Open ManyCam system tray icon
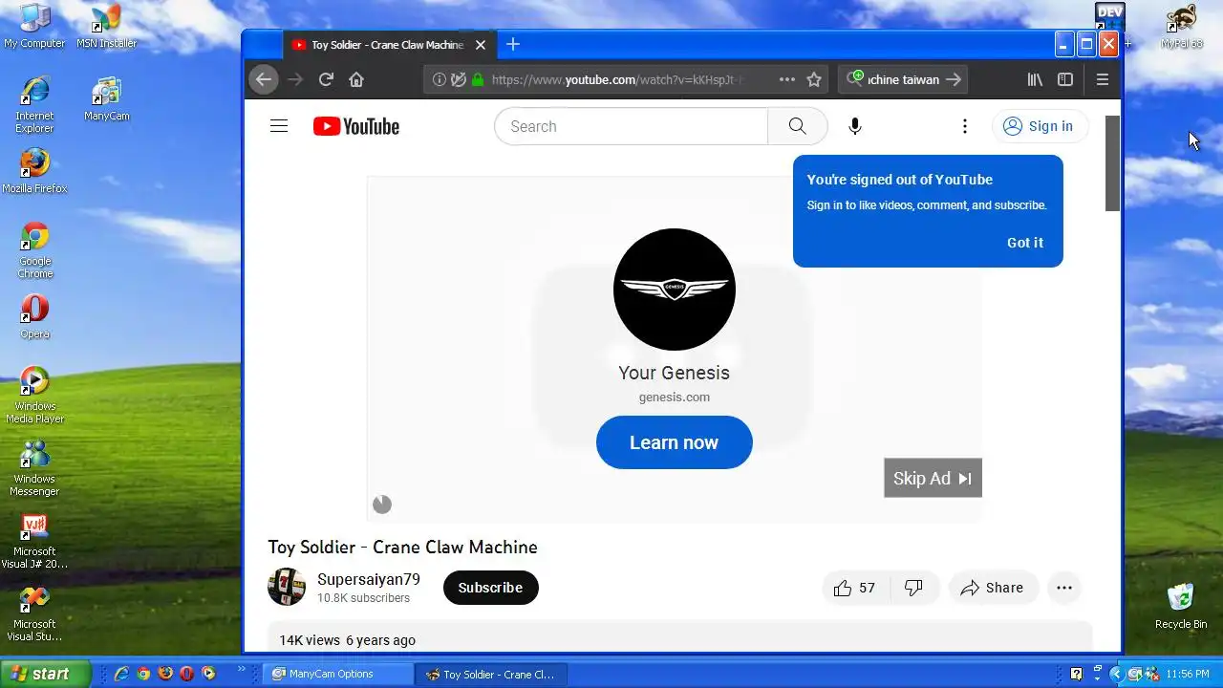Screen dimensions: 1223x688 (x=1134, y=674)
